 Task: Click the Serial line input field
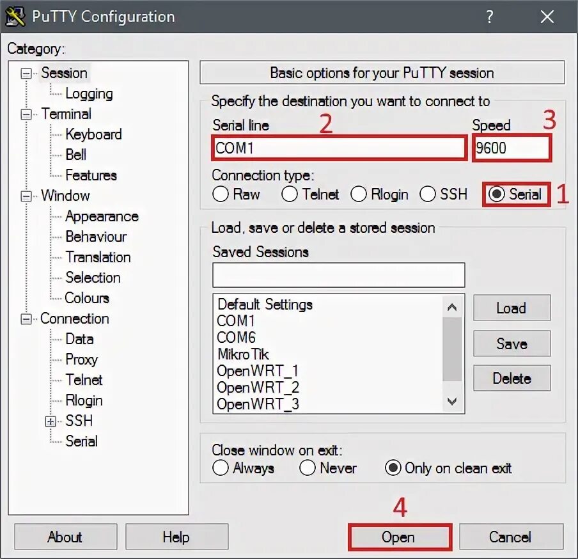339,148
